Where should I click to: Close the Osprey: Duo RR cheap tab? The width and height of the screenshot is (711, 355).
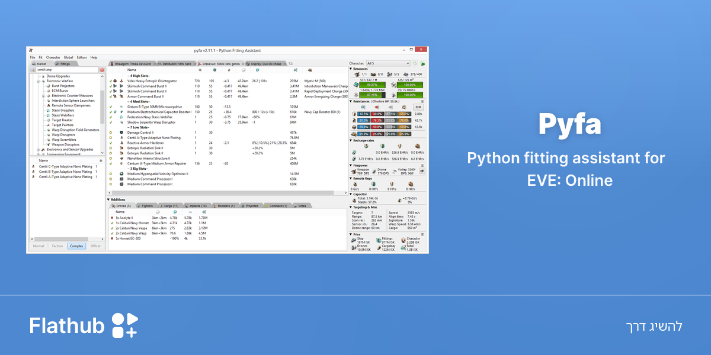point(284,63)
